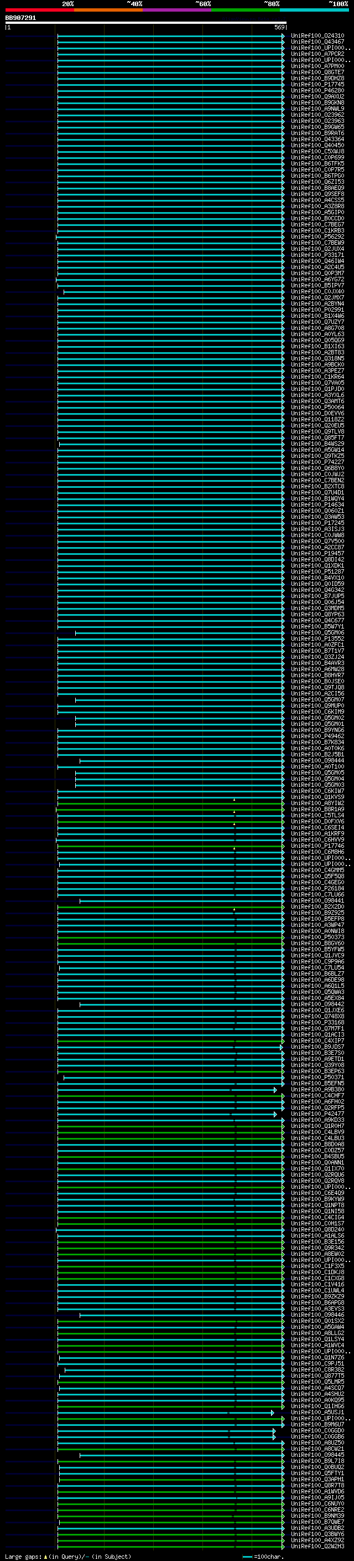Select hit UniRef100_P56292
The height and width of the screenshot is (1561, 354).
tap(317, 237)
